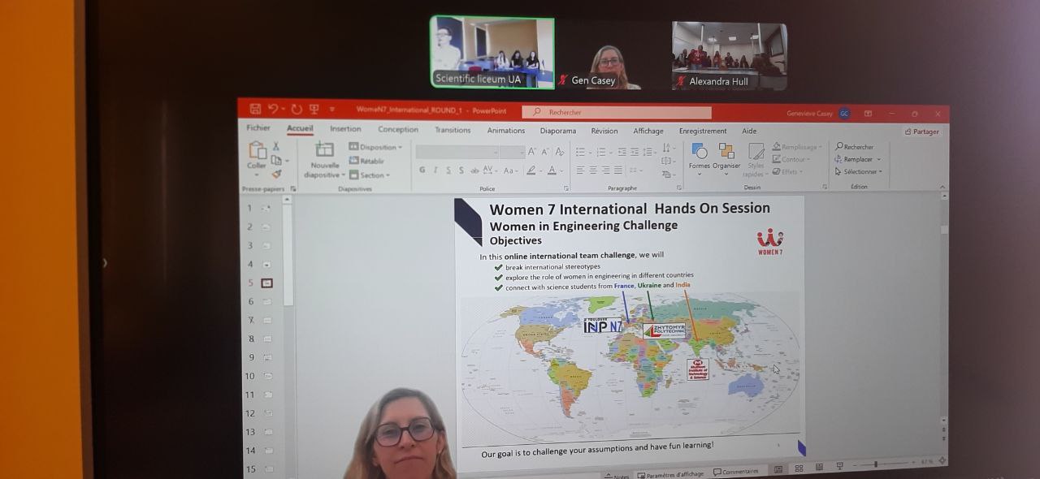The image size is (1040, 479).
Task: Open the Police dialog launcher
Action: click(x=565, y=188)
